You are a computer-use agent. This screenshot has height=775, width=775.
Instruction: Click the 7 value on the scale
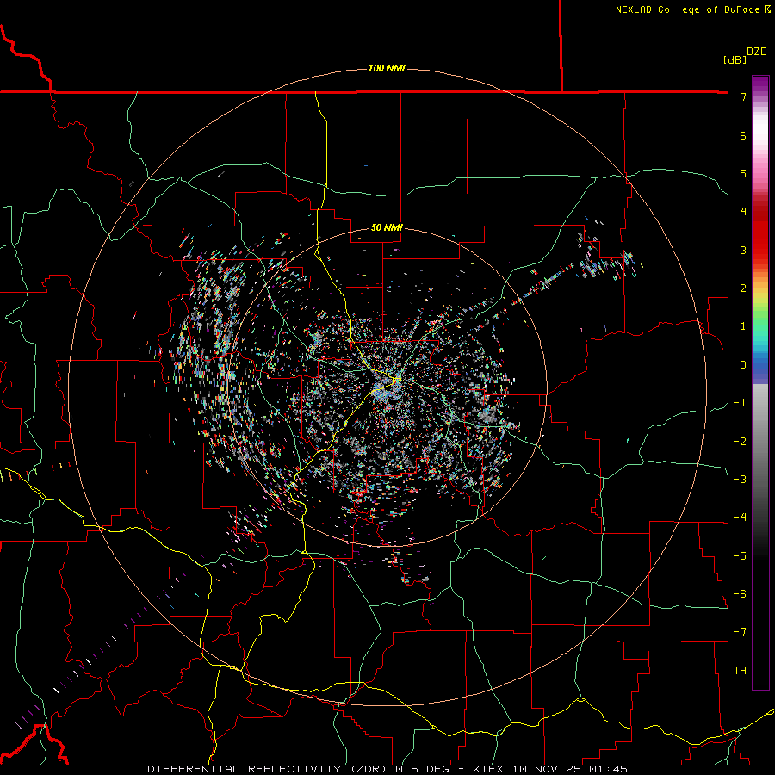click(x=743, y=96)
